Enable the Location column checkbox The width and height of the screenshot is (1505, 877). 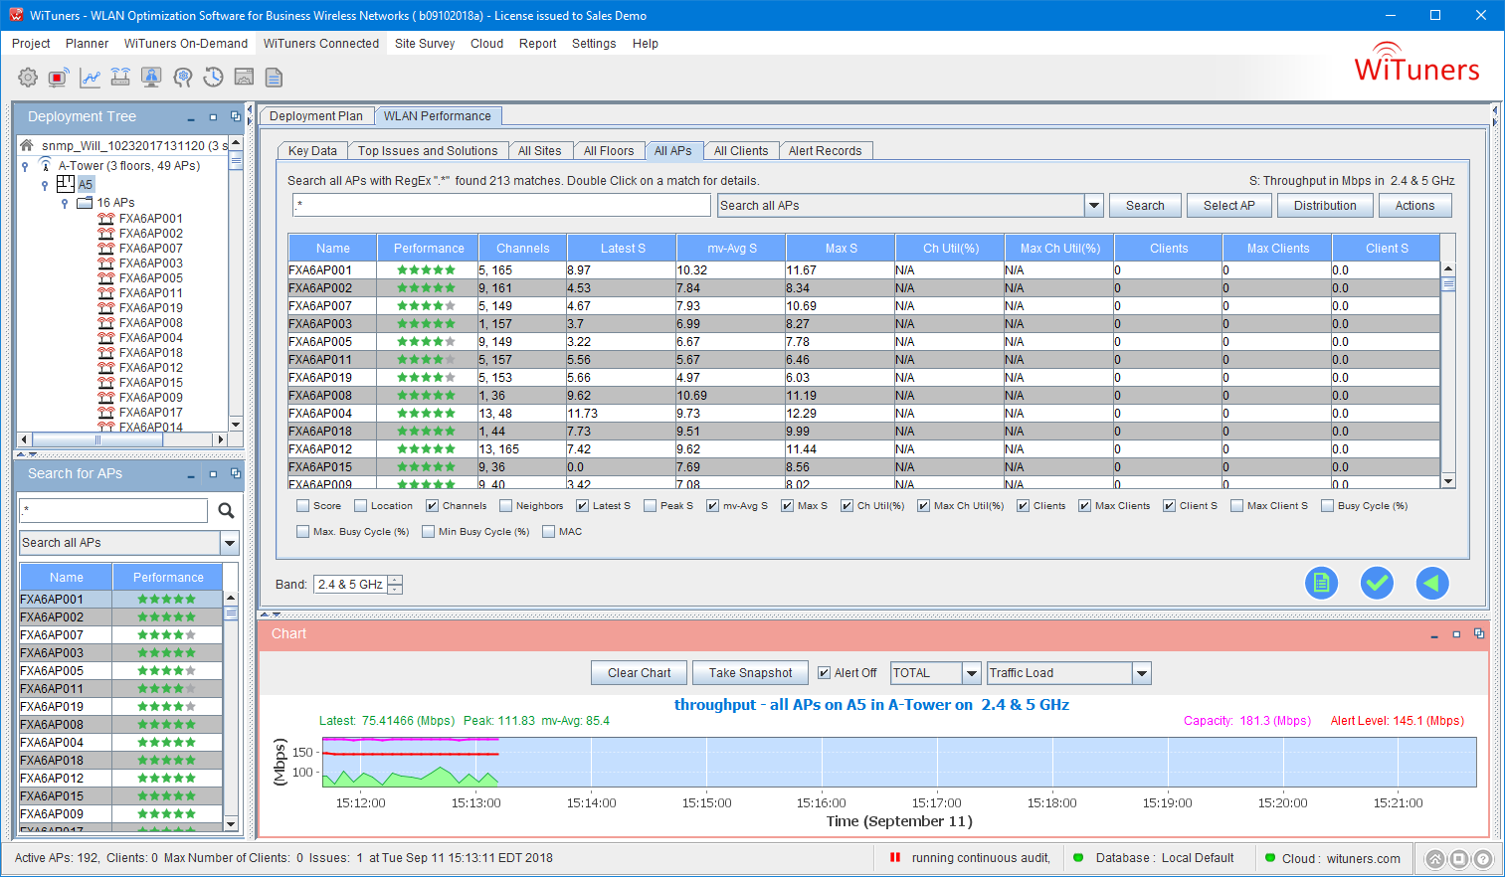click(x=361, y=506)
